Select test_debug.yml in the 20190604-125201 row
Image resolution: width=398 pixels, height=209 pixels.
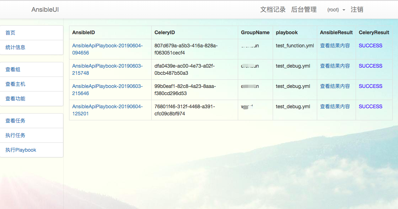[x=293, y=107]
